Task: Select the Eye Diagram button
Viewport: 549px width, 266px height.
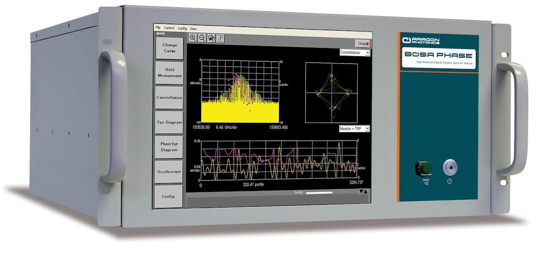Action: click(x=169, y=122)
